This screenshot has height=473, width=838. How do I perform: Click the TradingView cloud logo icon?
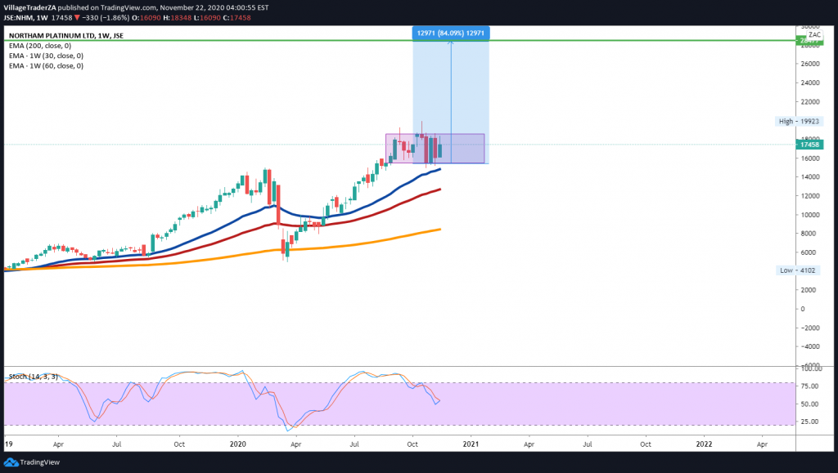coord(11,462)
